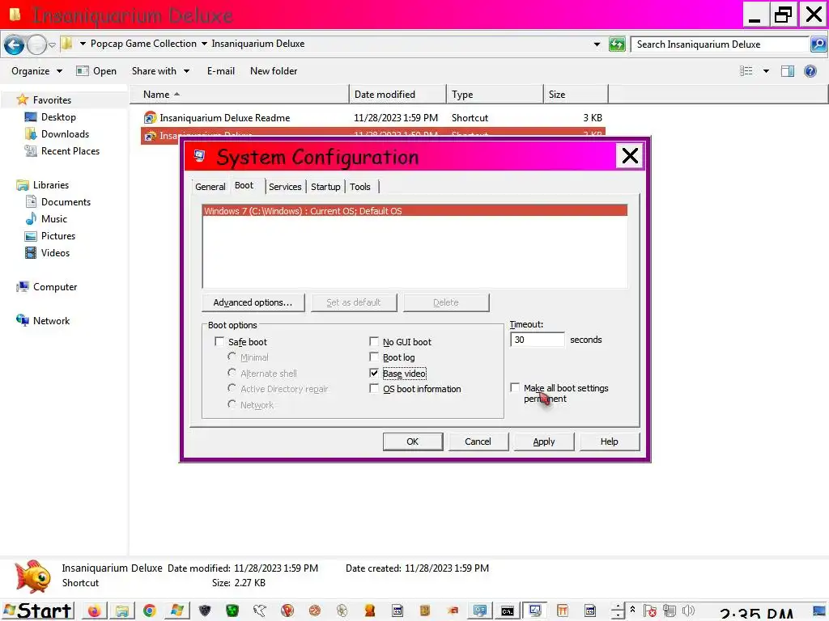The width and height of the screenshot is (829, 621).
Task: Switch to the Services tab
Action: coord(285,187)
